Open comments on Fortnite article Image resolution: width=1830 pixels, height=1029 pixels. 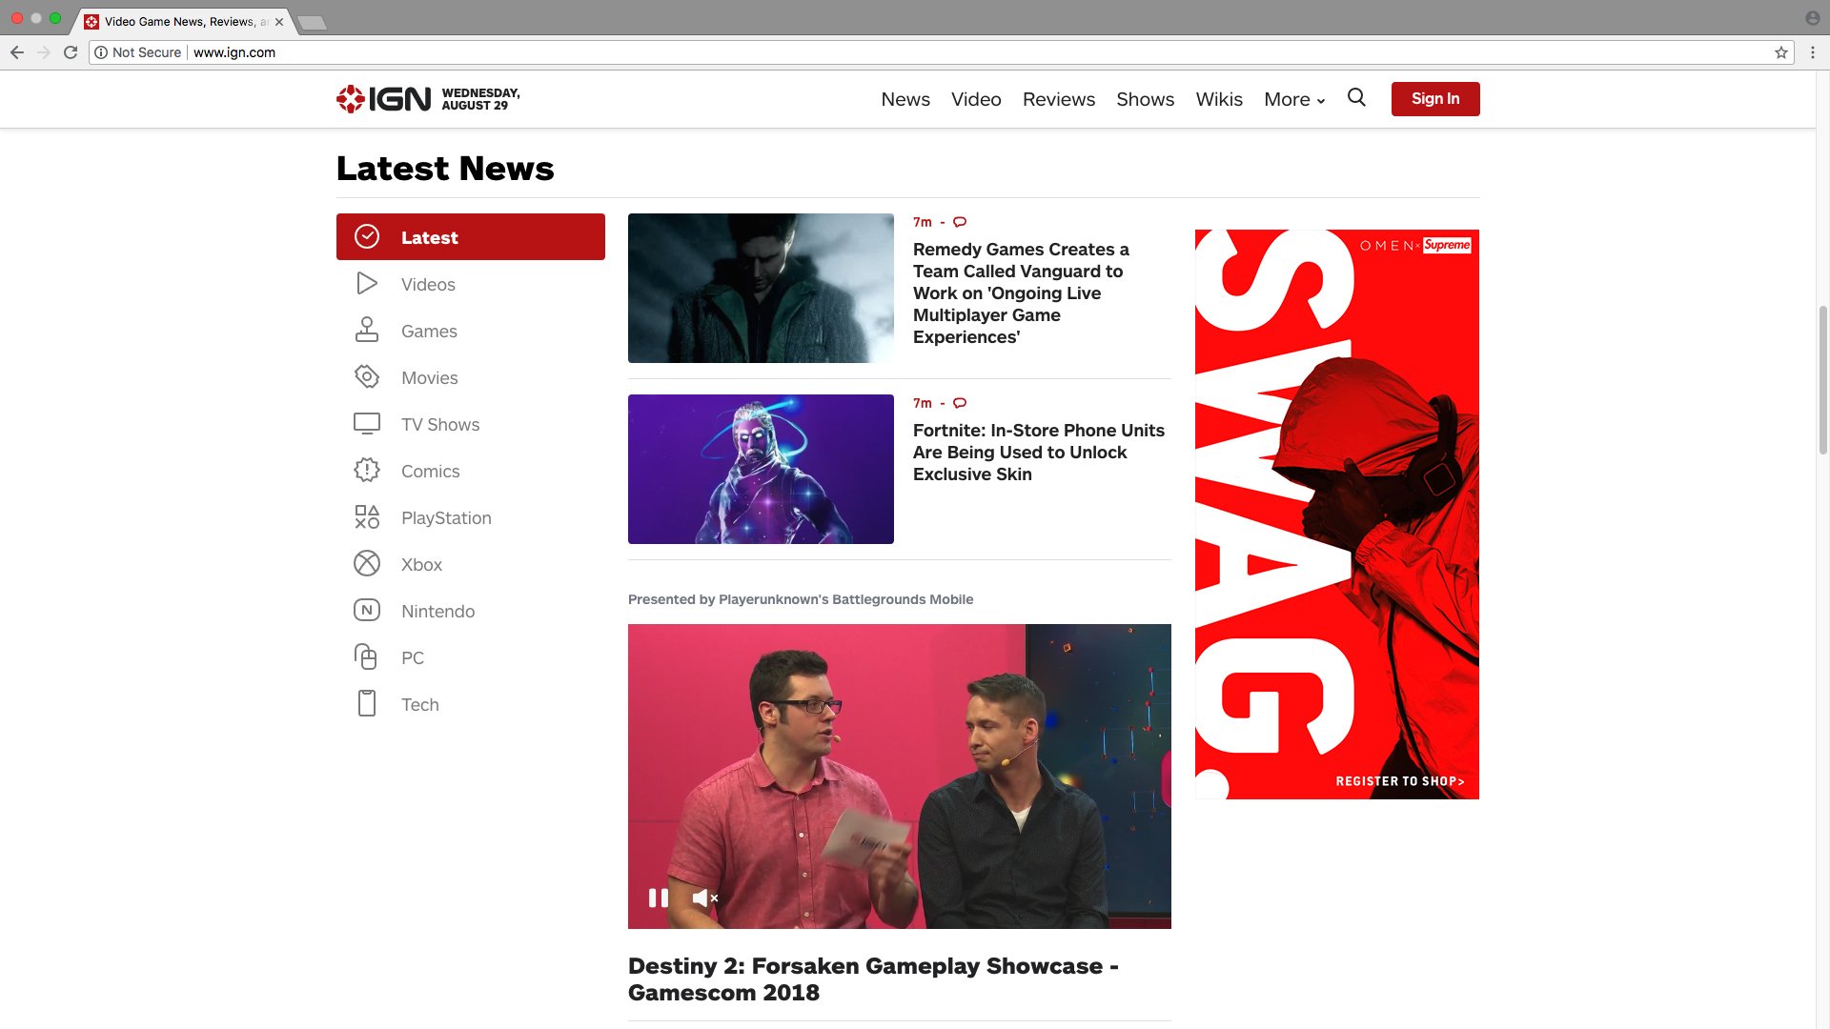point(960,403)
